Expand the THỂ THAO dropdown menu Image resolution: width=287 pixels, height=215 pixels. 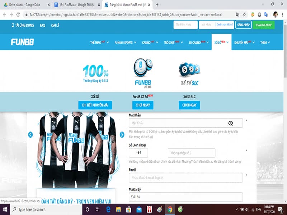coord(99,42)
